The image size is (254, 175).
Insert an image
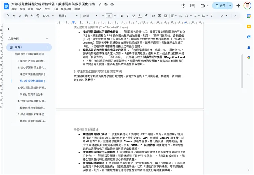[165, 16]
